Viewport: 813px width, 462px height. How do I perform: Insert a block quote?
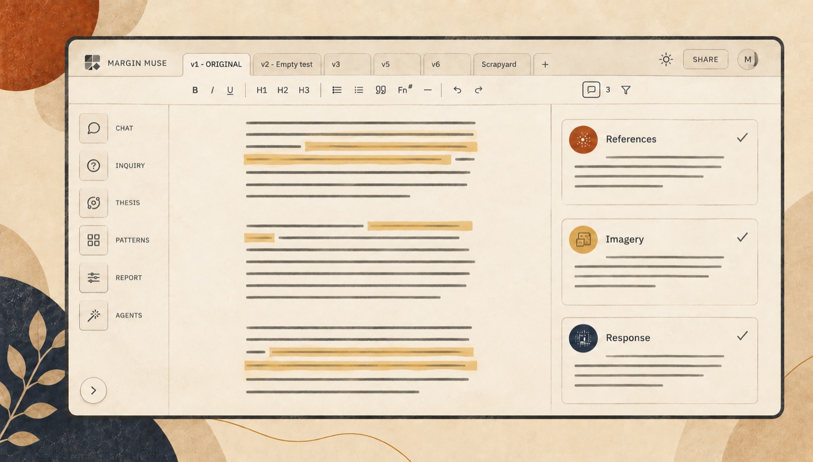point(381,90)
